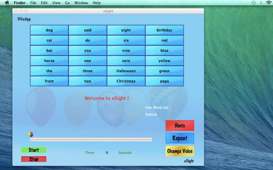This screenshot has width=273, height=170.
Task: Select the 'from' word tile
Action: [49, 81]
